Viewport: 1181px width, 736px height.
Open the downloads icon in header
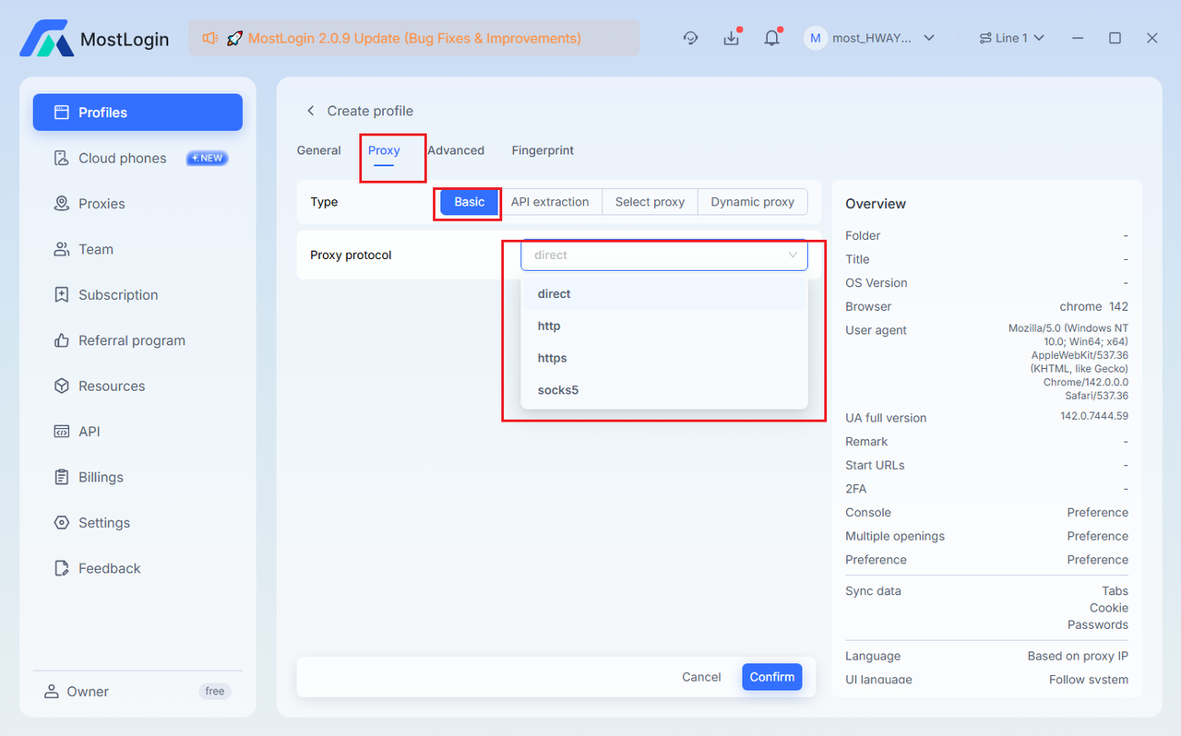(732, 38)
